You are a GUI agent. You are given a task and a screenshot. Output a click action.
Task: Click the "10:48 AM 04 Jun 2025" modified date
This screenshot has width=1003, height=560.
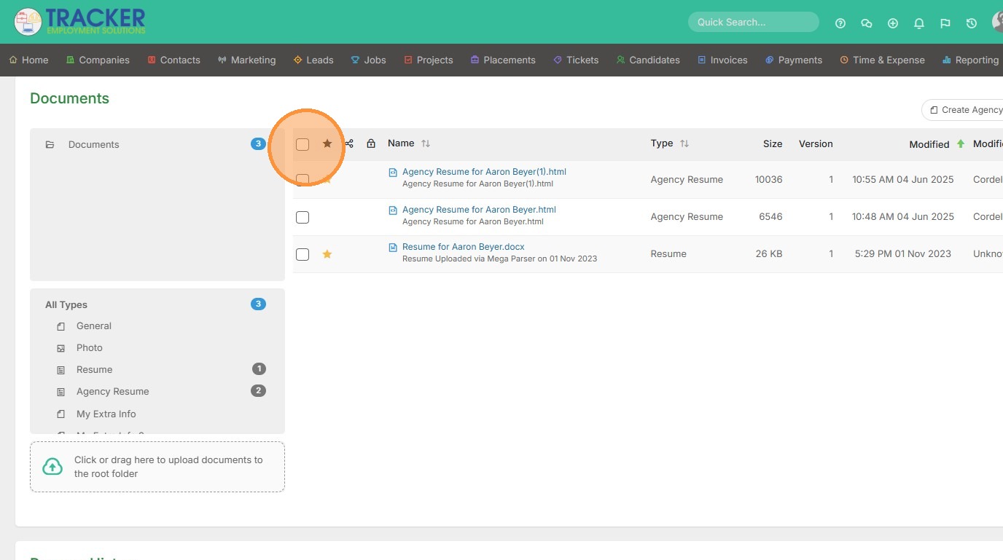click(903, 217)
